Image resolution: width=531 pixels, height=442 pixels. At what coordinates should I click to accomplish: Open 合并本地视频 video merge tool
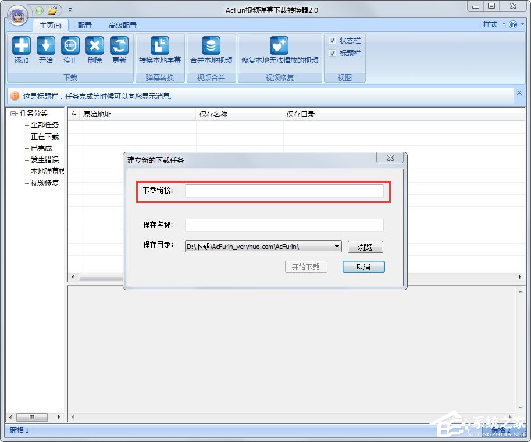tap(211, 50)
